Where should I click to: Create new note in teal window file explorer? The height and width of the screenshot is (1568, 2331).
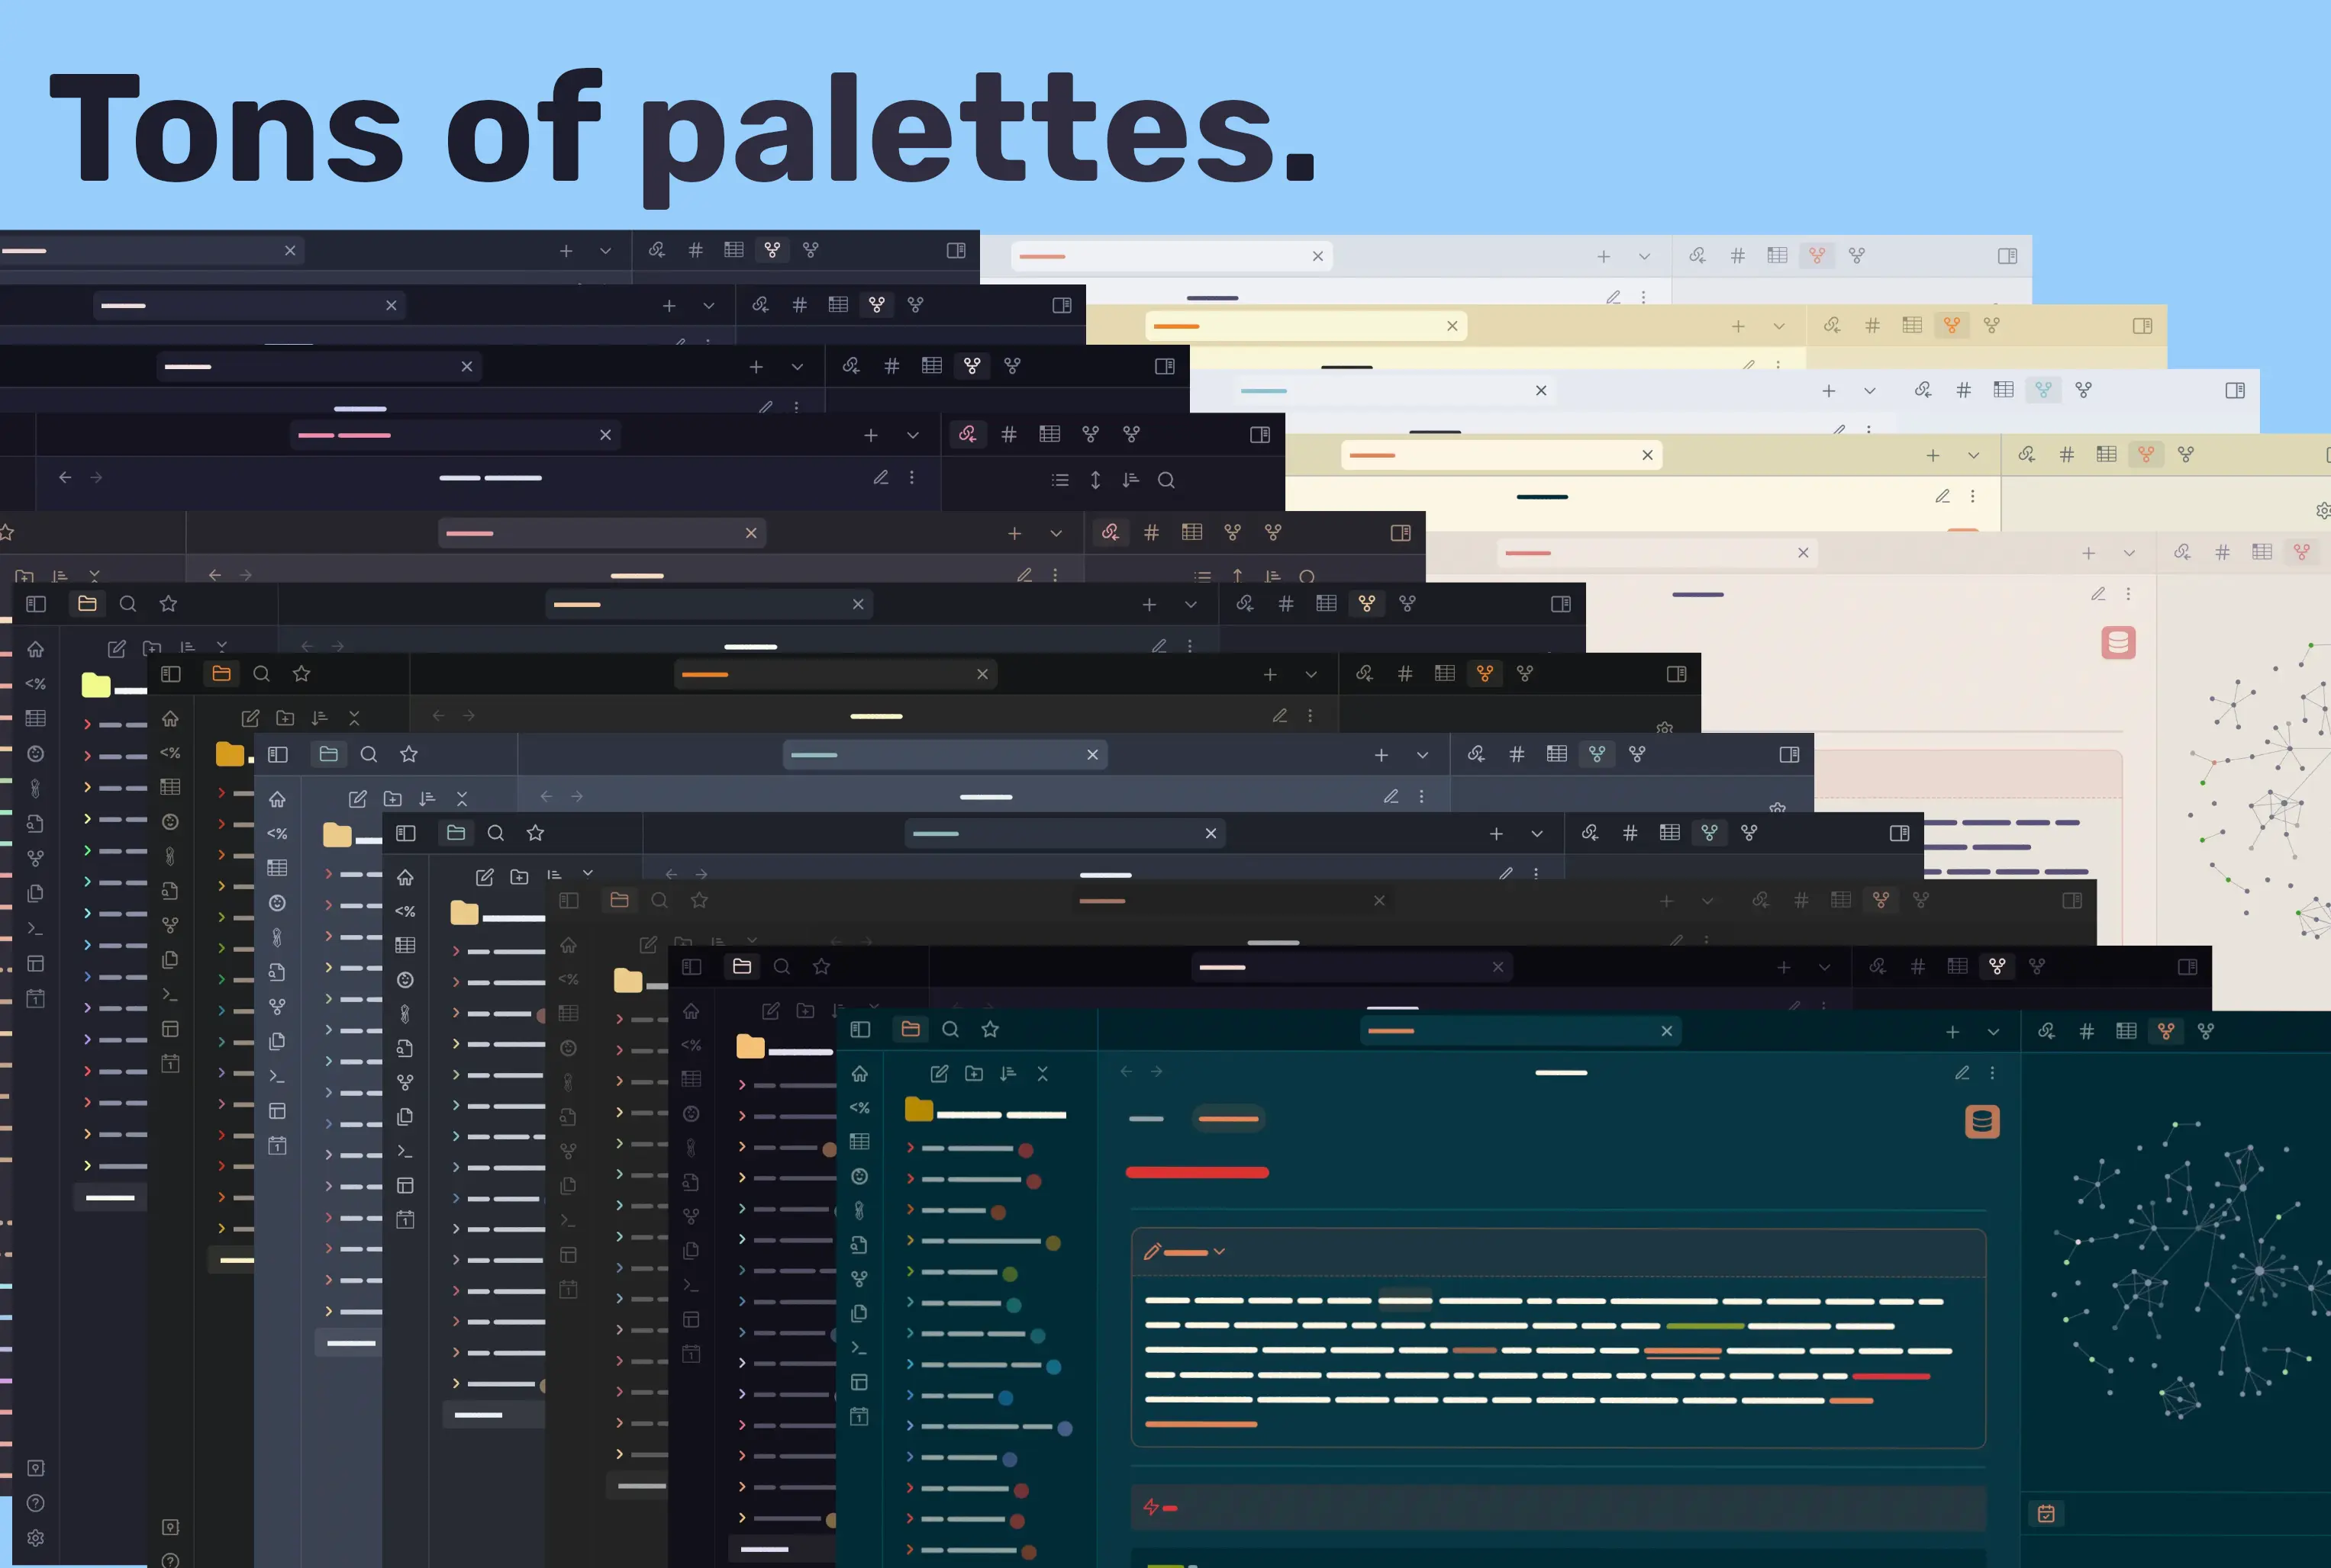939,1073
